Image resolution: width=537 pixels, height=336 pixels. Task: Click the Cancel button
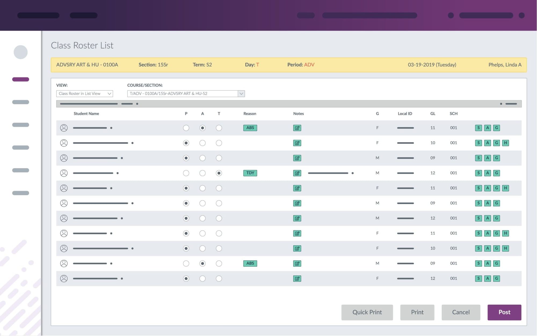(x=461, y=312)
